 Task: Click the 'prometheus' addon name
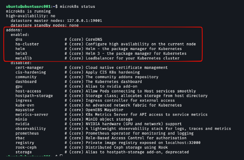tap(27, 133)
